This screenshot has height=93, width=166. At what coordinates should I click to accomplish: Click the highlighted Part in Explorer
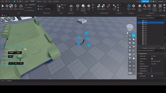coord(151,22)
